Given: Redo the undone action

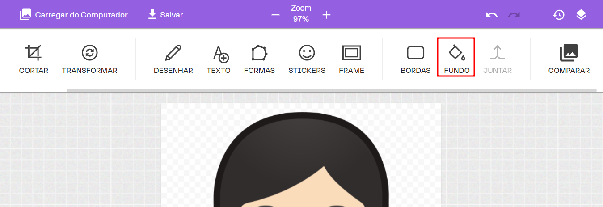Looking at the screenshot, I should click(514, 15).
